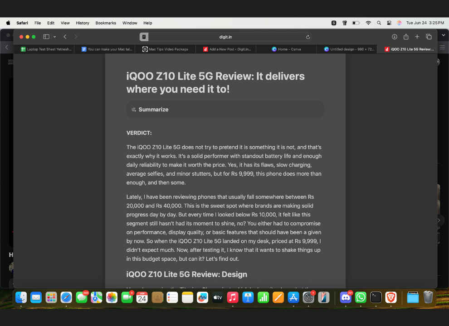Open Trash from the dock
Screen dimensions: 449x326
coord(428,297)
